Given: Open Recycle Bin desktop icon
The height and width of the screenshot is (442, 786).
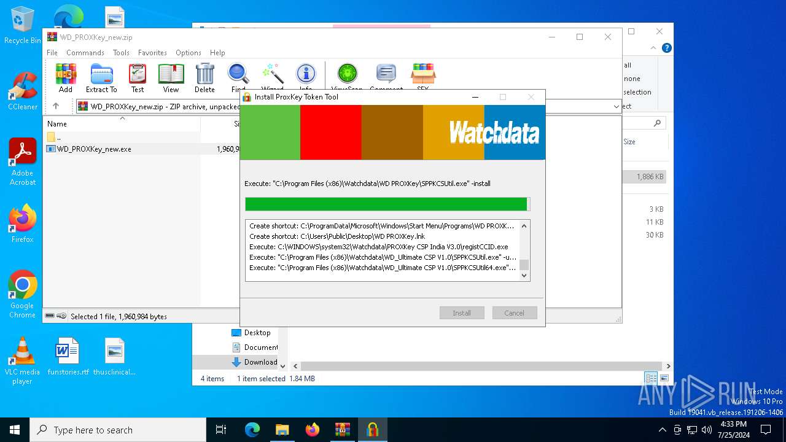Looking at the screenshot, I should click(22, 25).
